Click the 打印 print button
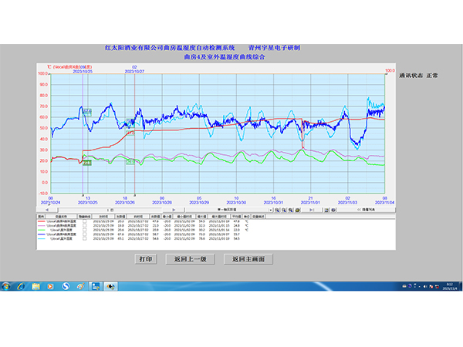The height and width of the screenshot is (347, 463). (145, 259)
